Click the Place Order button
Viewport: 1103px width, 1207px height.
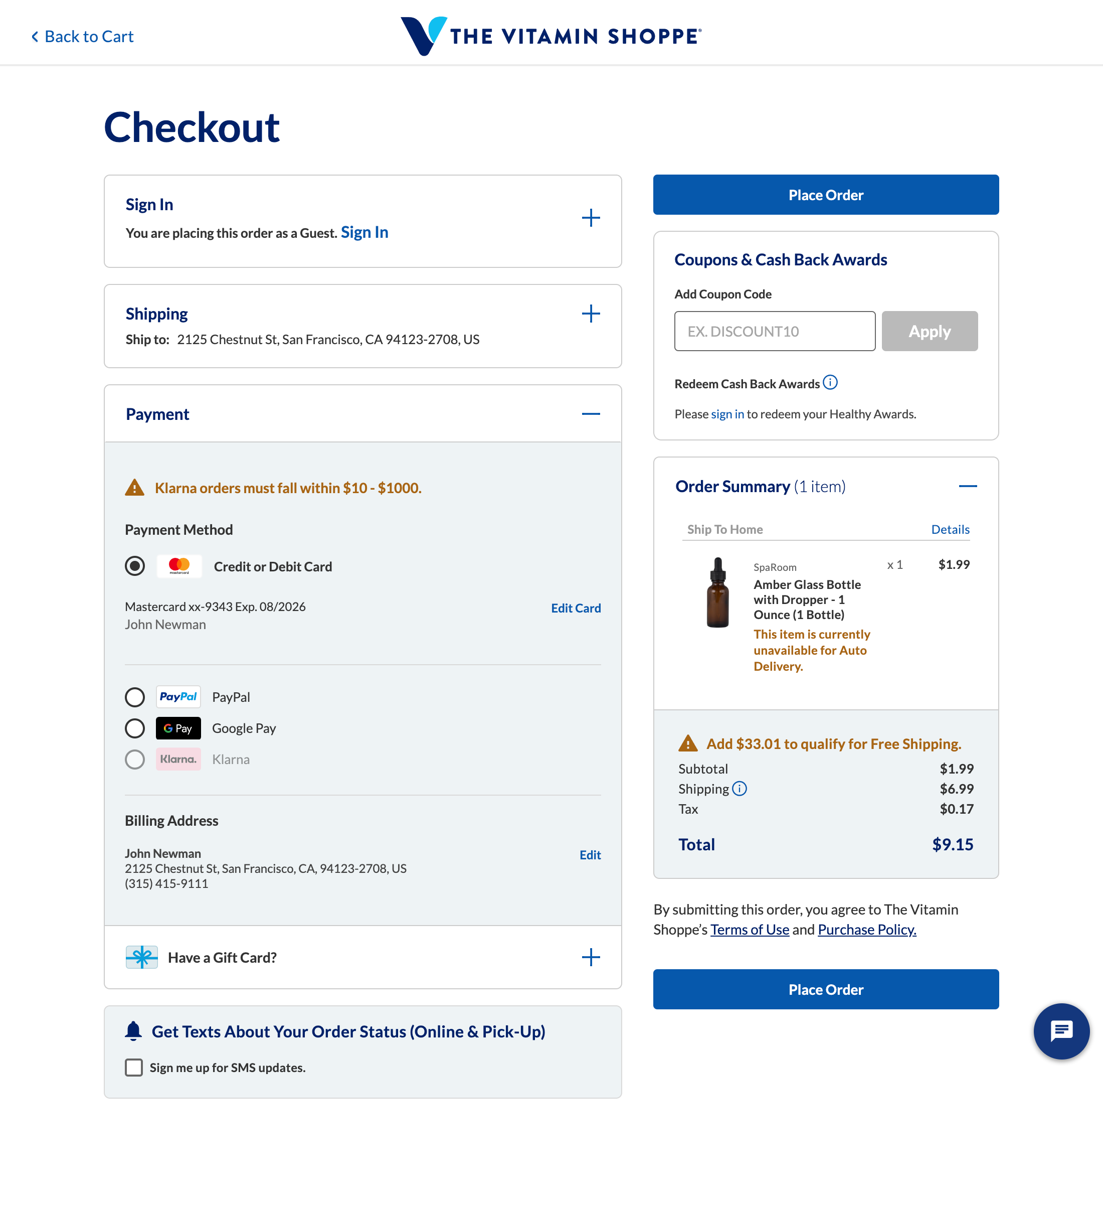pyautogui.click(x=826, y=195)
